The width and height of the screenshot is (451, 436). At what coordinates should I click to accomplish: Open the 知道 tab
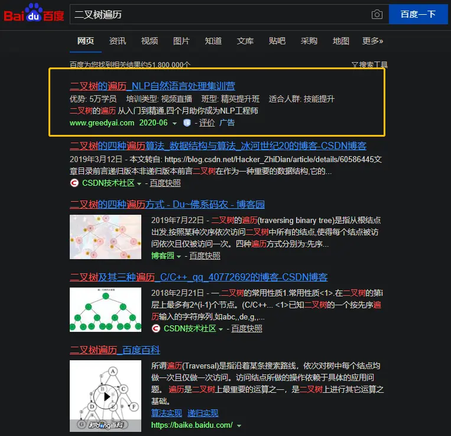213,41
